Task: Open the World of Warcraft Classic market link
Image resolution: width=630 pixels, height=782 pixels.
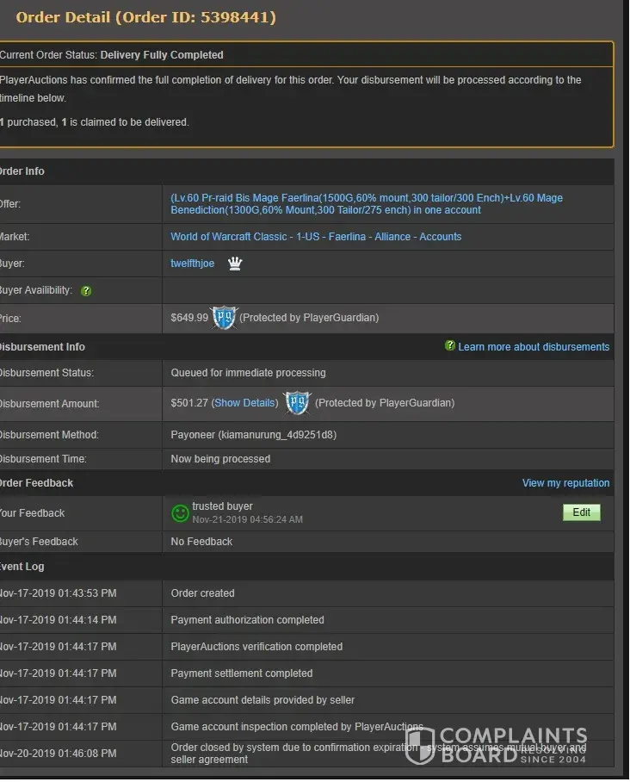Action: (x=316, y=237)
